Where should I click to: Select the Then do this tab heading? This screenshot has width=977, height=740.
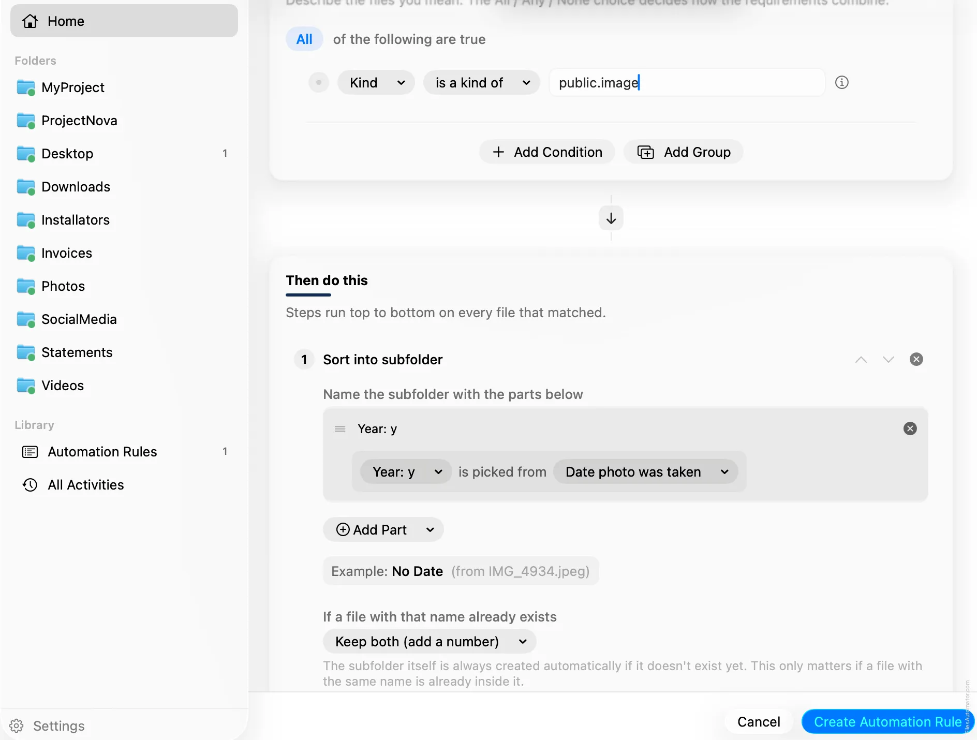point(327,280)
